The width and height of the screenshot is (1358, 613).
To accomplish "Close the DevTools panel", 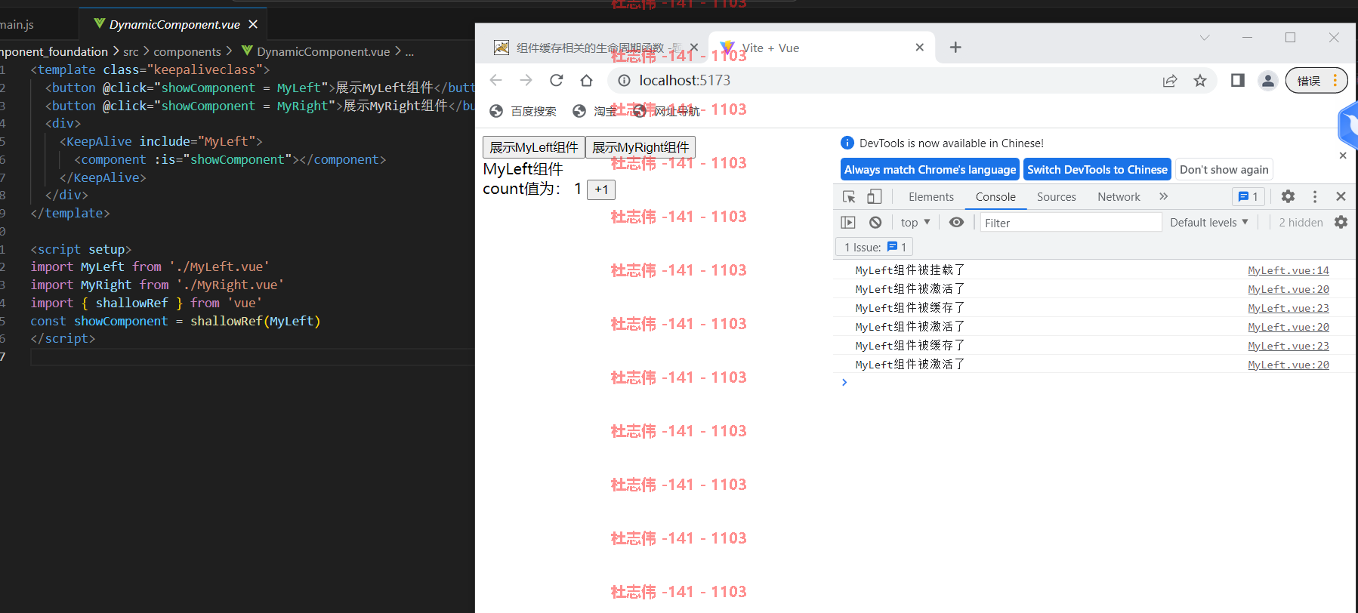I will point(1341,196).
